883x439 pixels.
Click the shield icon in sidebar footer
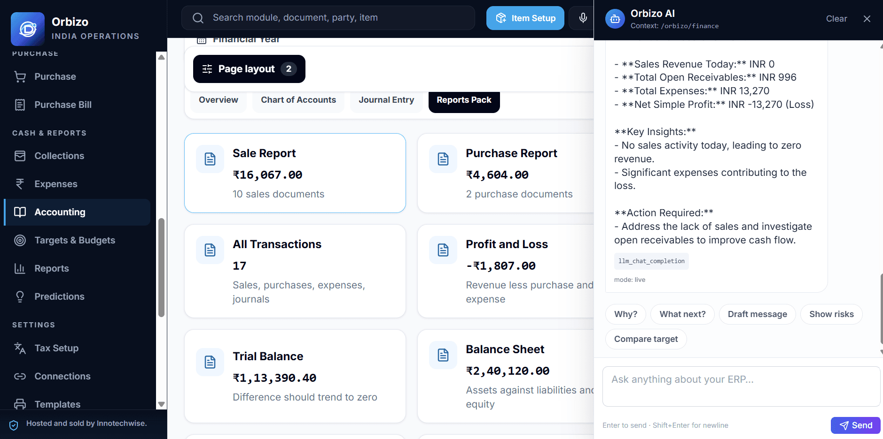(14, 425)
